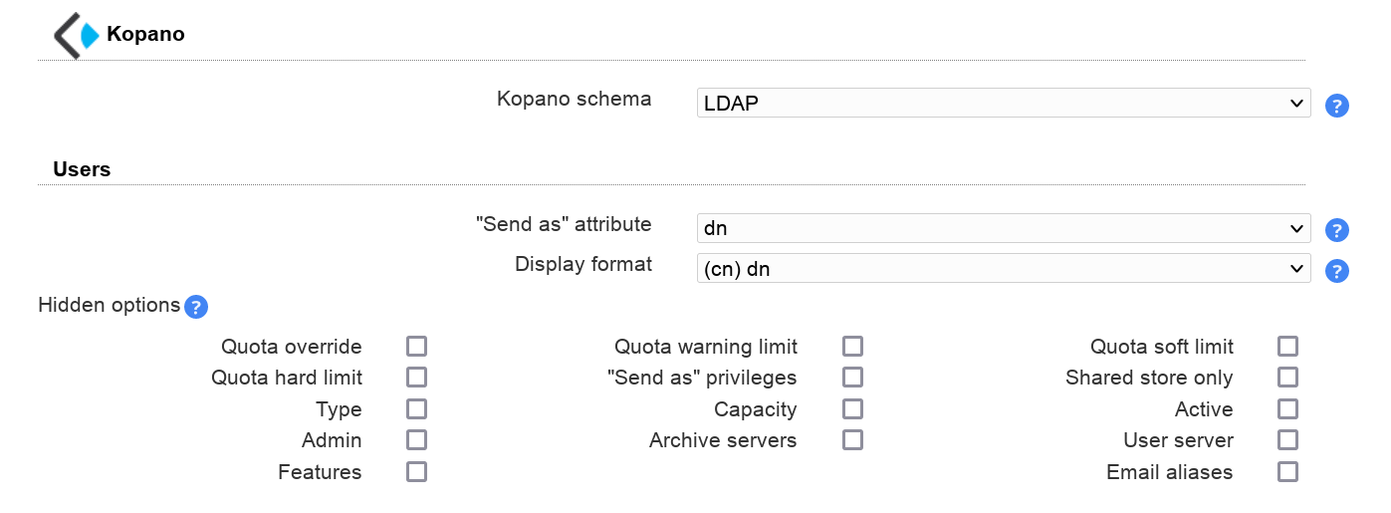Viewport: 1391px width, 513px height.
Task: Show help for Hidden options
Action: (x=196, y=307)
